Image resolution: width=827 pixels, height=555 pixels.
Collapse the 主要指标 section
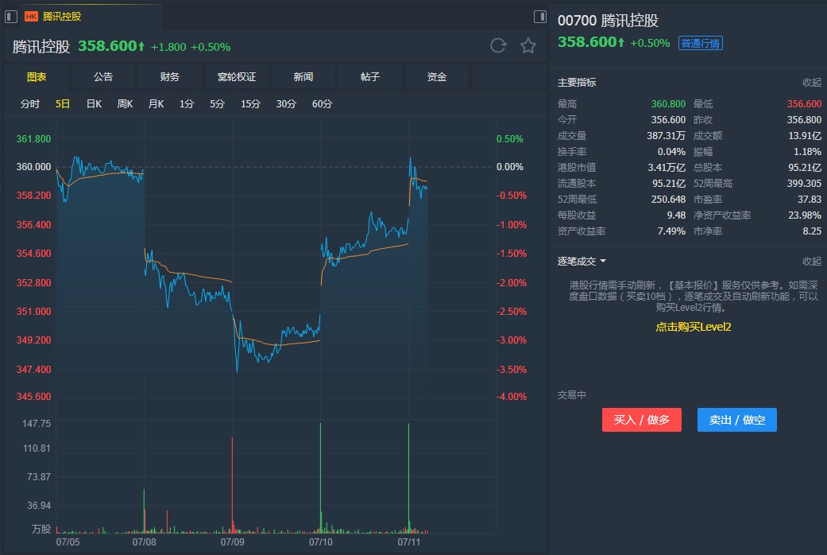click(x=812, y=83)
